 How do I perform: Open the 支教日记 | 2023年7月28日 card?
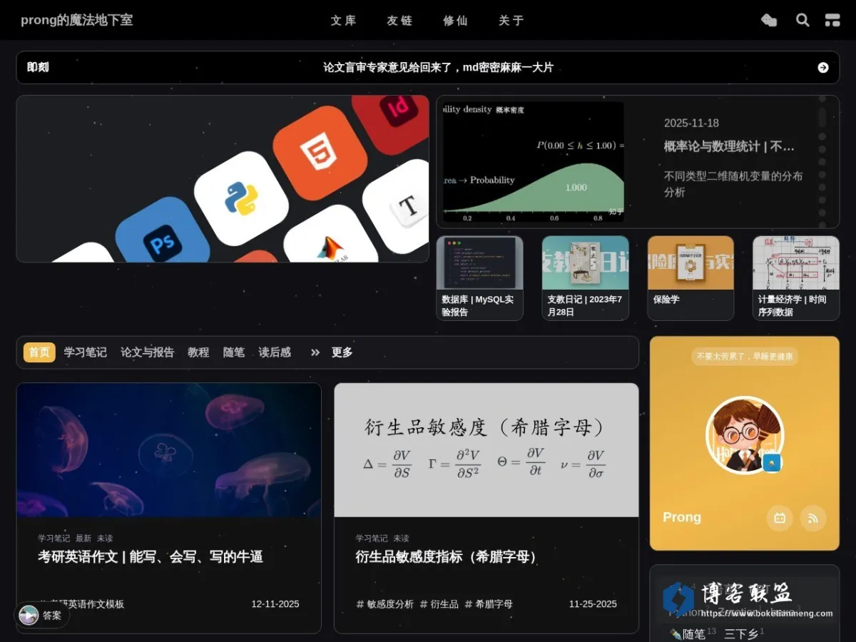(x=585, y=278)
